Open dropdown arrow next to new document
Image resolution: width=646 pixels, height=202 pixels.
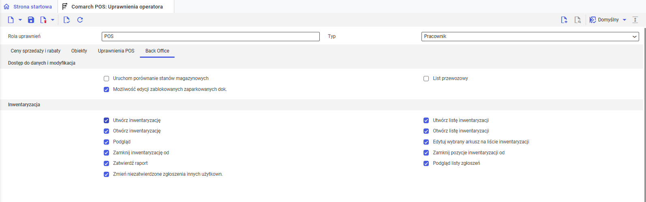(x=20, y=20)
